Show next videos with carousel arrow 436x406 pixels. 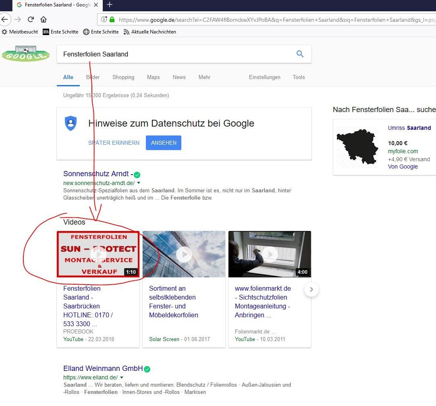(x=311, y=289)
